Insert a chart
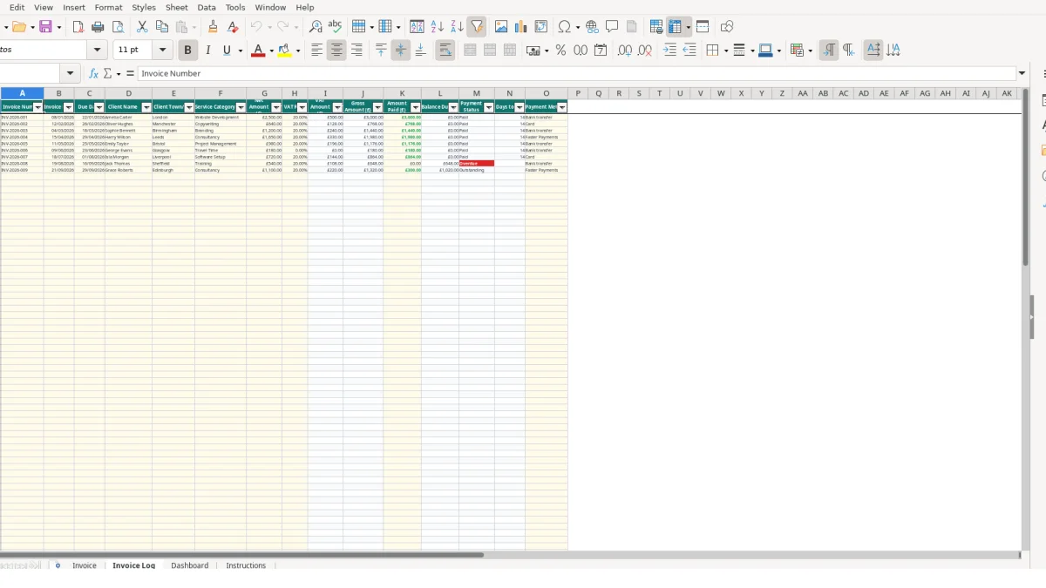The width and height of the screenshot is (1046, 588). 521,27
